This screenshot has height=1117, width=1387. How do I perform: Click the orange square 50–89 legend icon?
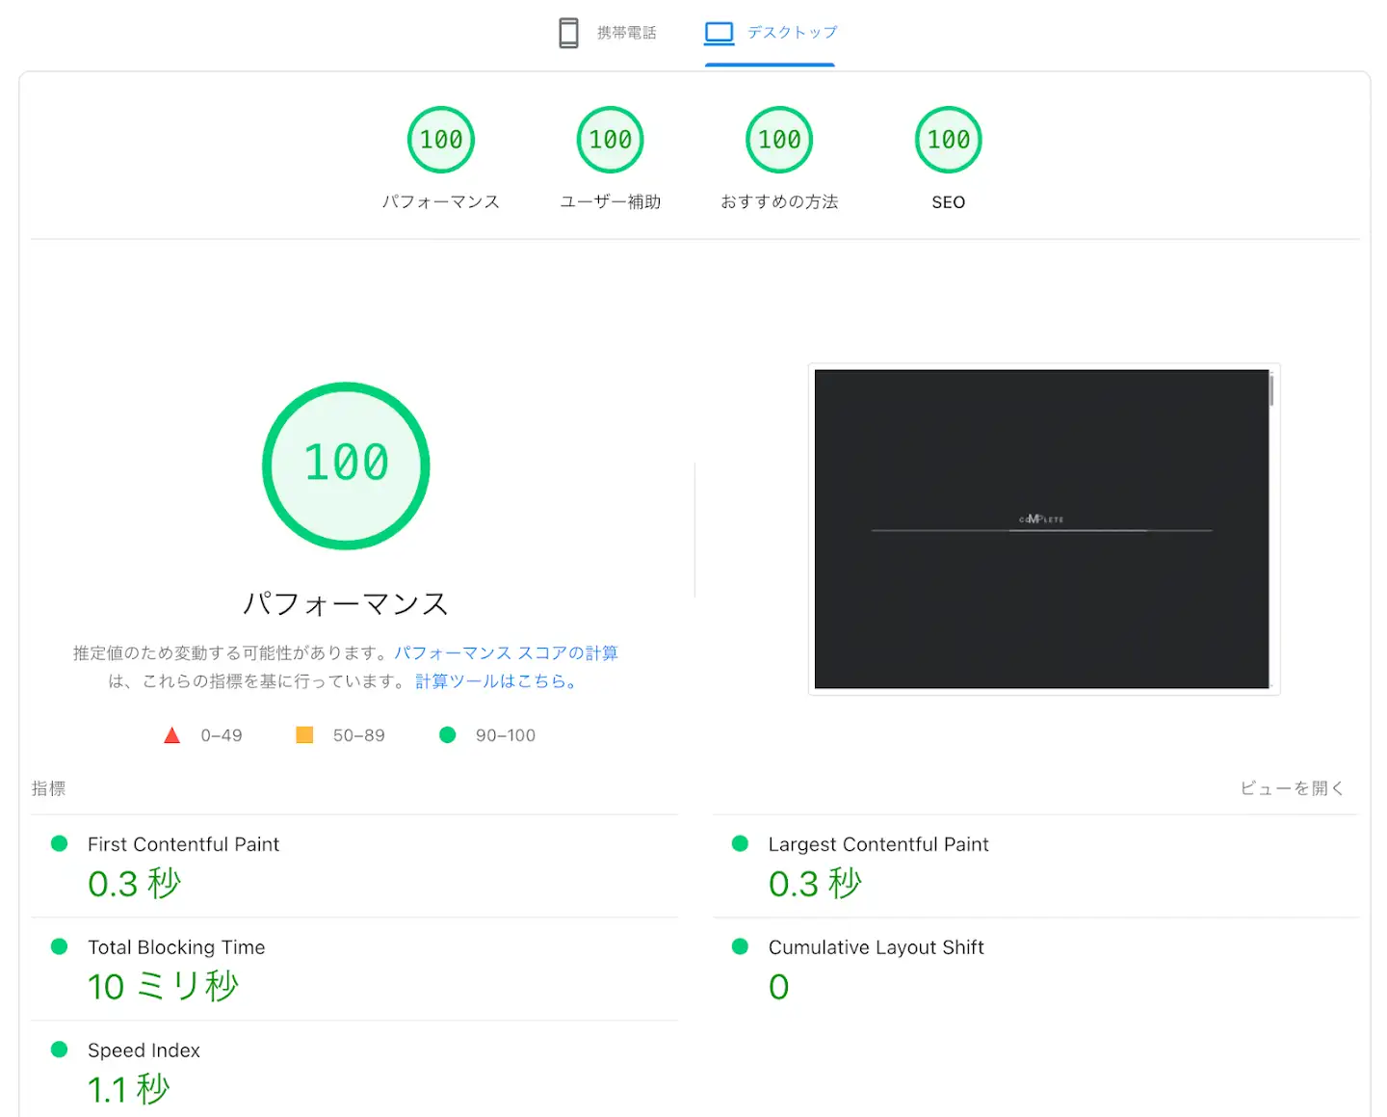pyautogui.click(x=304, y=735)
